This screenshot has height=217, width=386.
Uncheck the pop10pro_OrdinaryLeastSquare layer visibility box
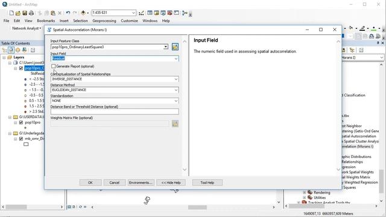[x=21, y=68]
